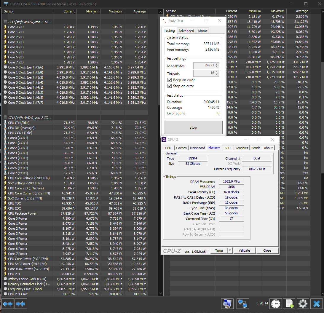Click the right panel vertical scrollbar thumb
Viewport: 324px width, 313px height.
pos(322,117)
